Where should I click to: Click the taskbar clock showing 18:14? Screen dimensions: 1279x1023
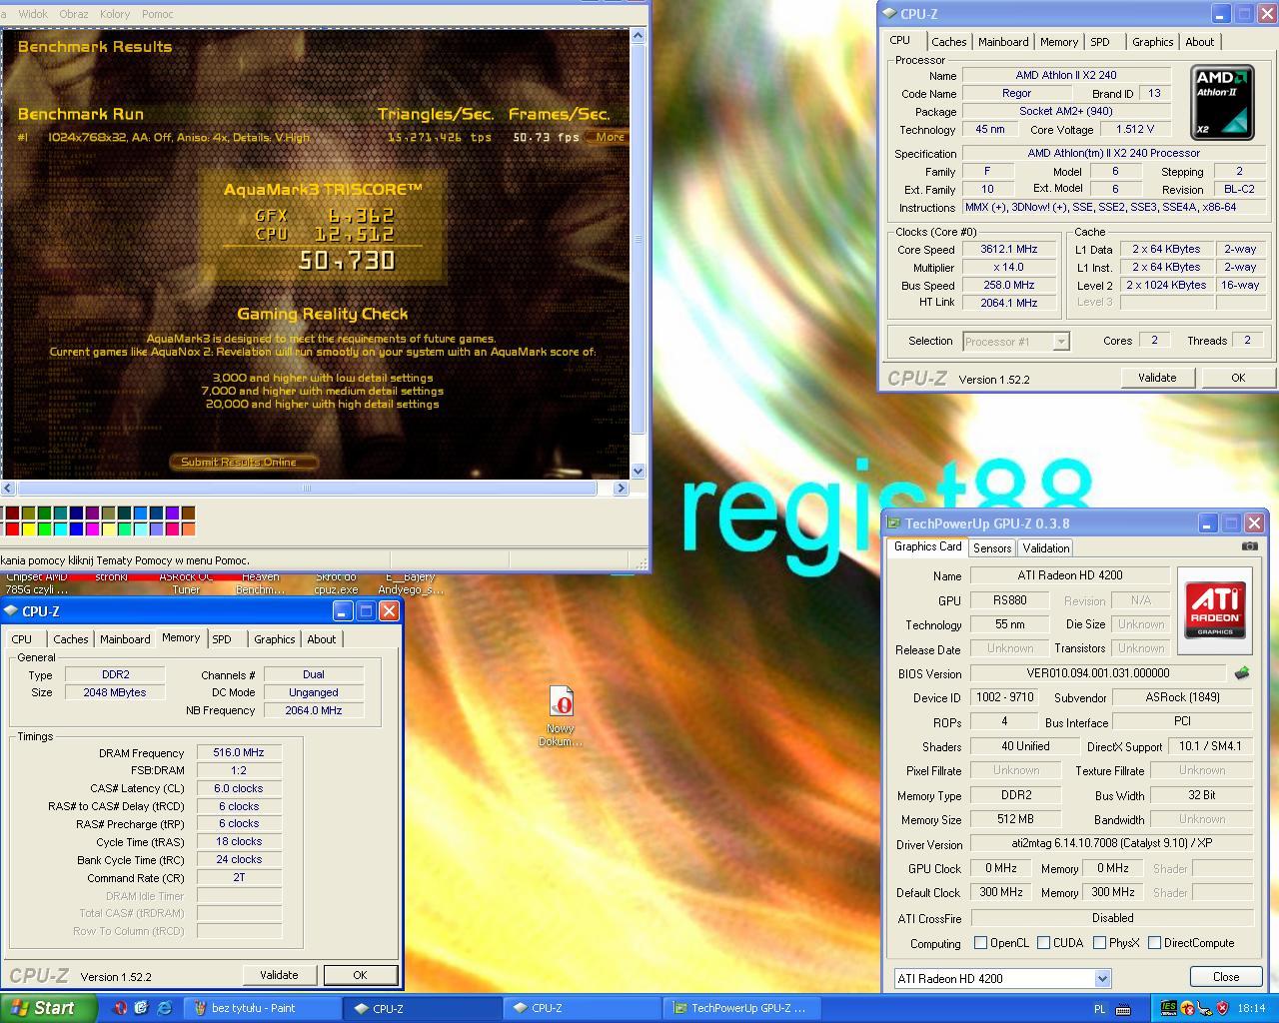[1251, 1009]
